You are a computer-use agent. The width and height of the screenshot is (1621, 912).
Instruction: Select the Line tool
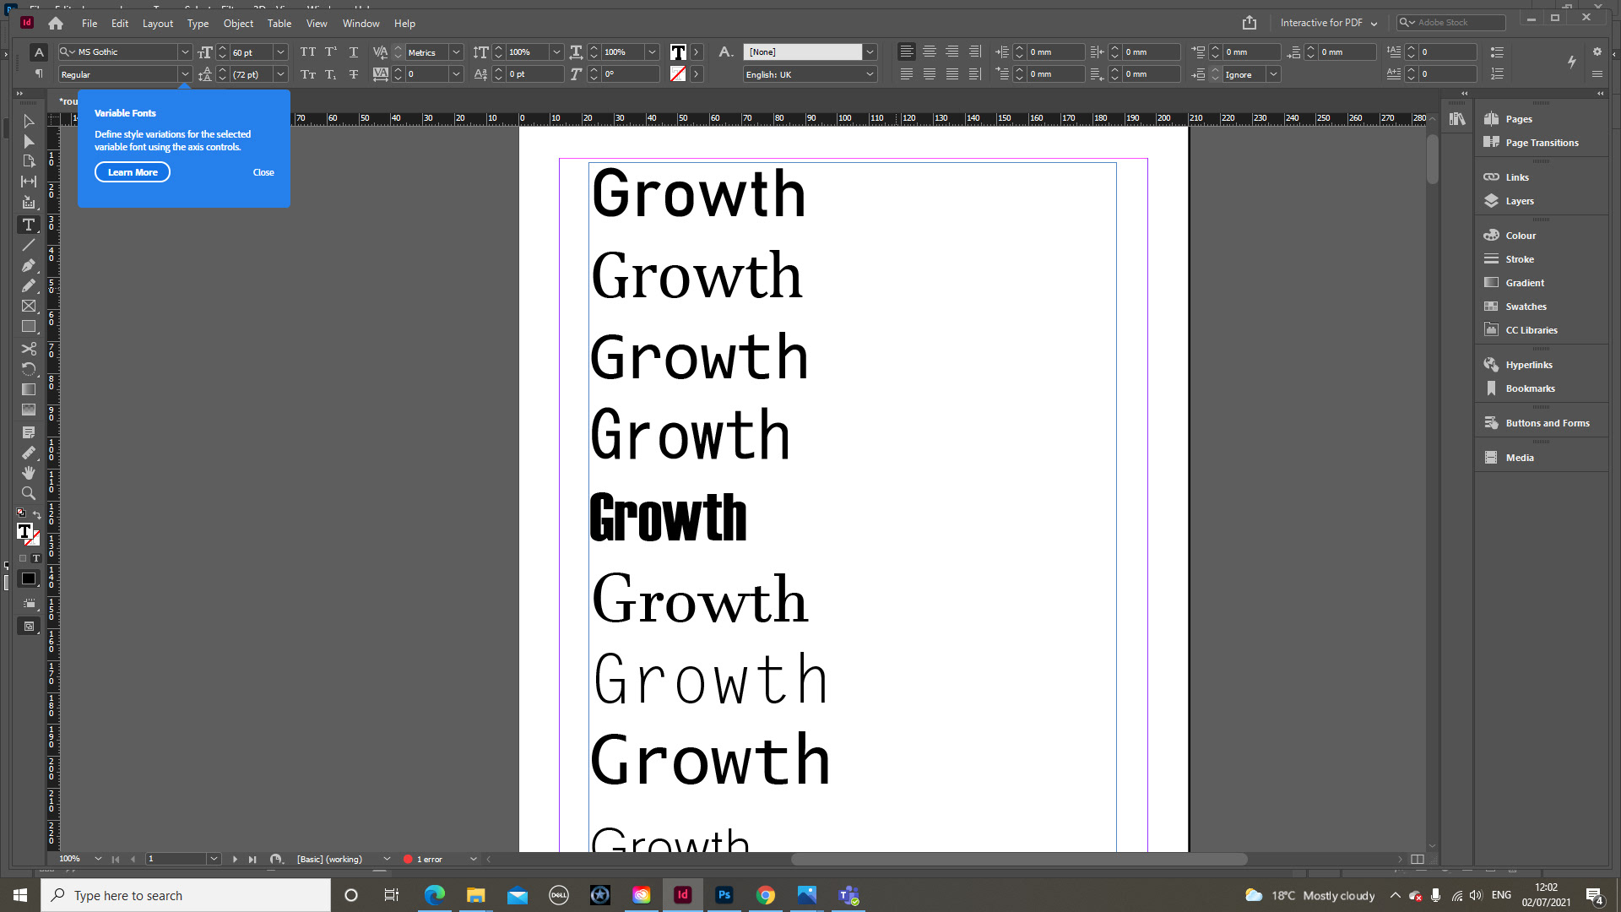point(28,245)
